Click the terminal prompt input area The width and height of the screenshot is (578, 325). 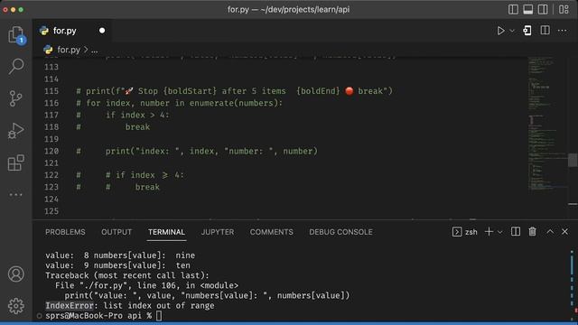click(159, 316)
